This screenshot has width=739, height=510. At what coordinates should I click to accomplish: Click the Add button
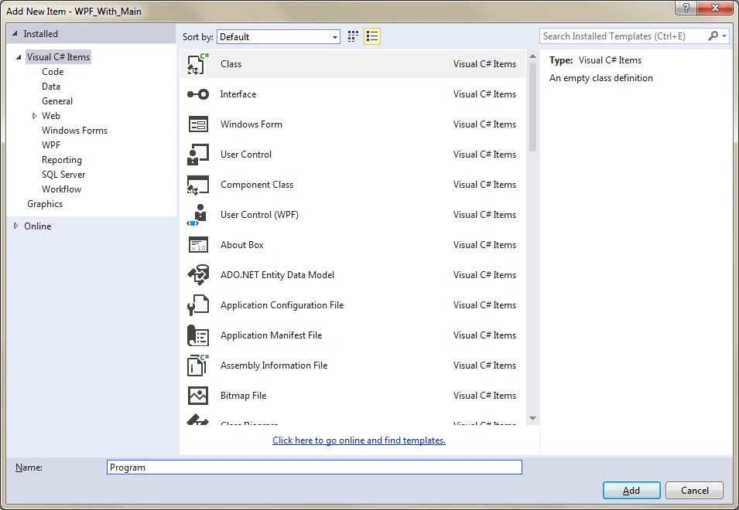point(631,490)
